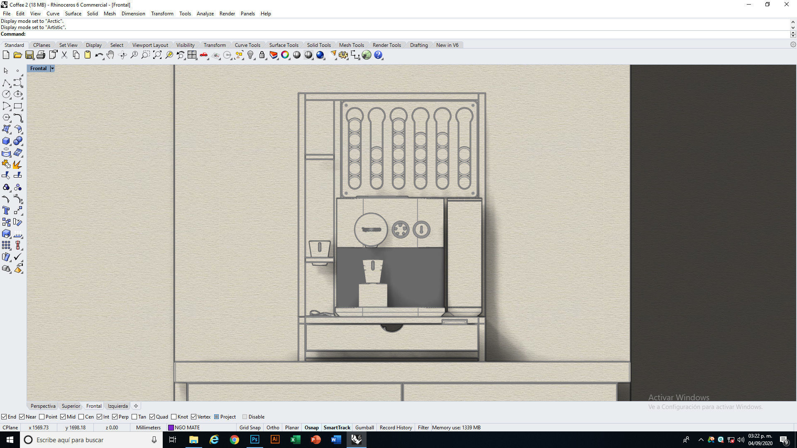This screenshot has width=797, height=448.
Task: Open the Surface menu
Action: [73, 14]
